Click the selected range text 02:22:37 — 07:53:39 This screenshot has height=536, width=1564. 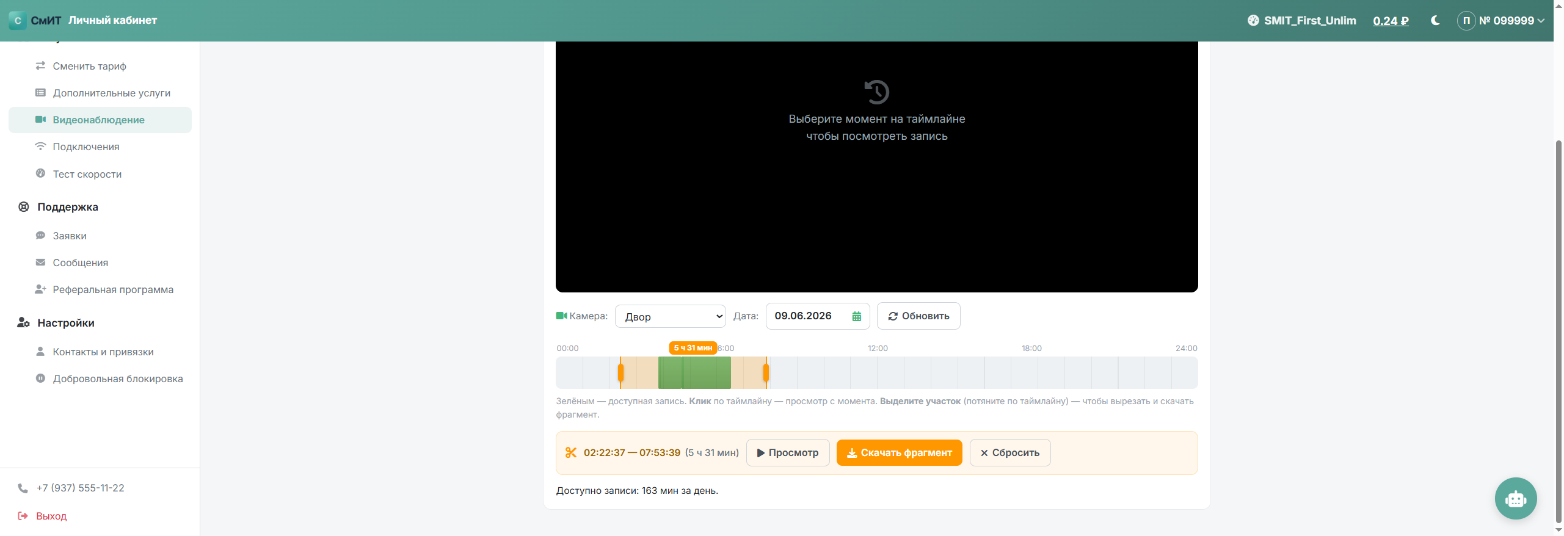632,453
